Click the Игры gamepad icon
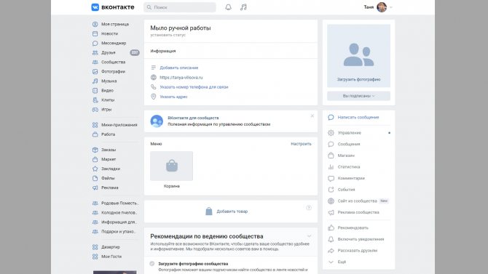488x274 pixels. (x=95, y=109)
